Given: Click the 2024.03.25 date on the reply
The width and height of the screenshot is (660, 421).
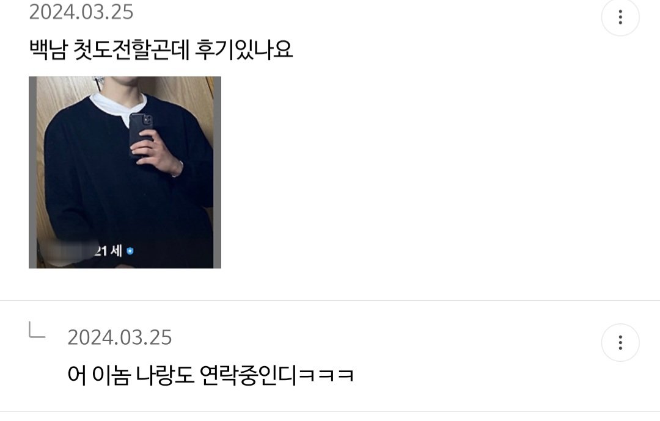Looking at the screenshot, I should [120, 337].
